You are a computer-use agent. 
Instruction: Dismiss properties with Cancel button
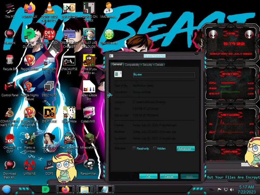pyautogui.click(x=169, y=176)
